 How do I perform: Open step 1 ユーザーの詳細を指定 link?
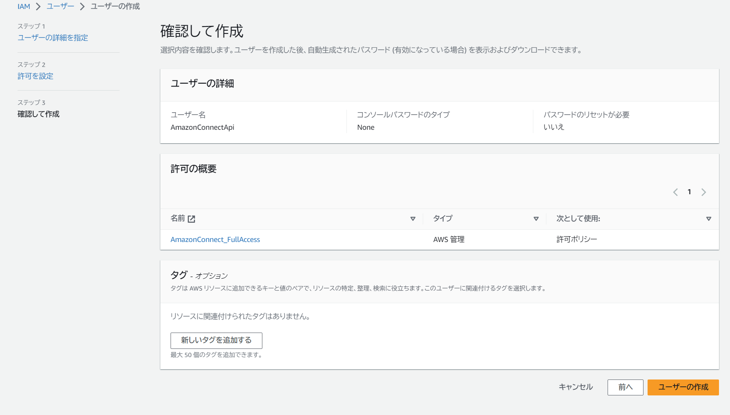53,38
